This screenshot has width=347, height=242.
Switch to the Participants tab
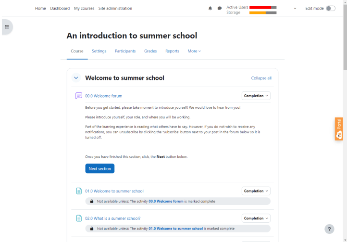[125, 51]
